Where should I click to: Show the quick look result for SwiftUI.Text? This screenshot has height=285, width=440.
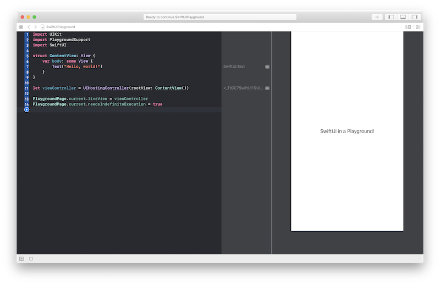(x=267, y=67)
